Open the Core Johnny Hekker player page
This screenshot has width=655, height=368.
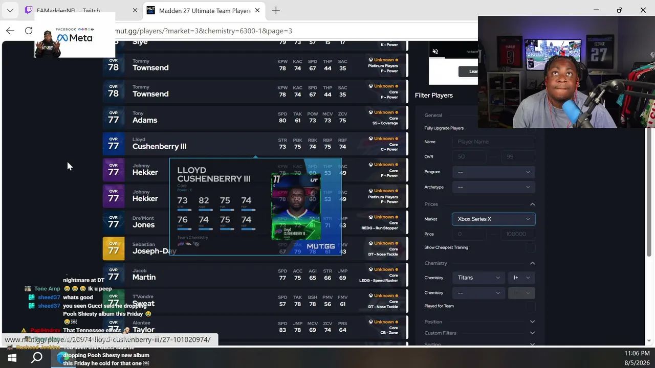(x=145, y=172)
